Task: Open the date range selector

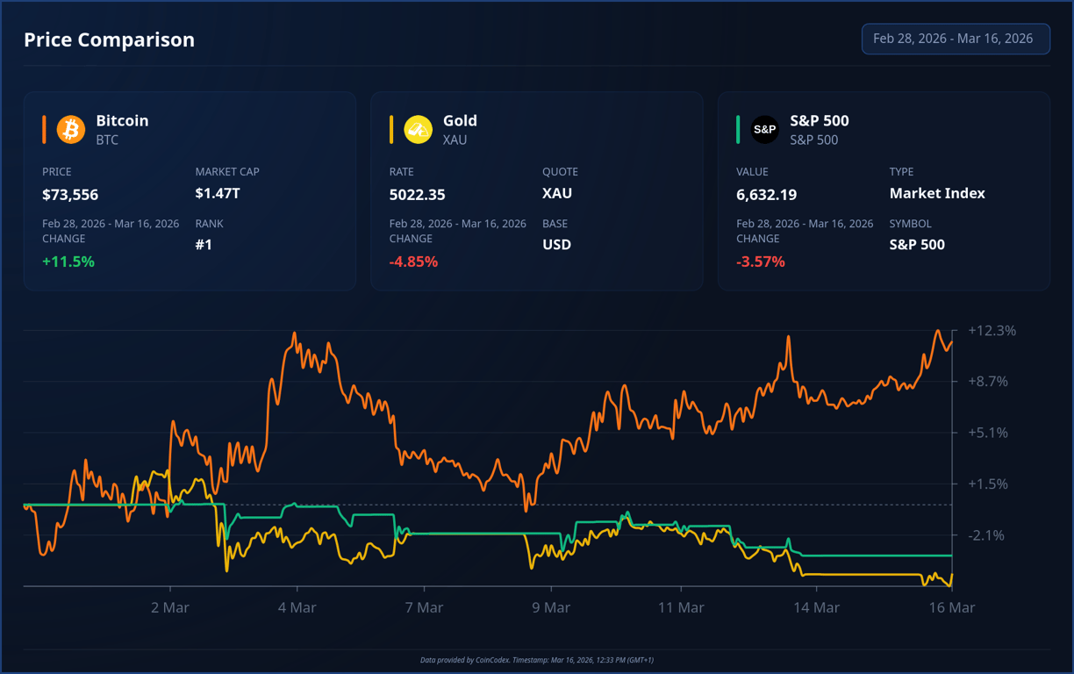Action: click(x=956, y=39)
